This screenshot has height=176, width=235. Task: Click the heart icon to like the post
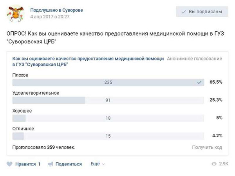point(10,164)
